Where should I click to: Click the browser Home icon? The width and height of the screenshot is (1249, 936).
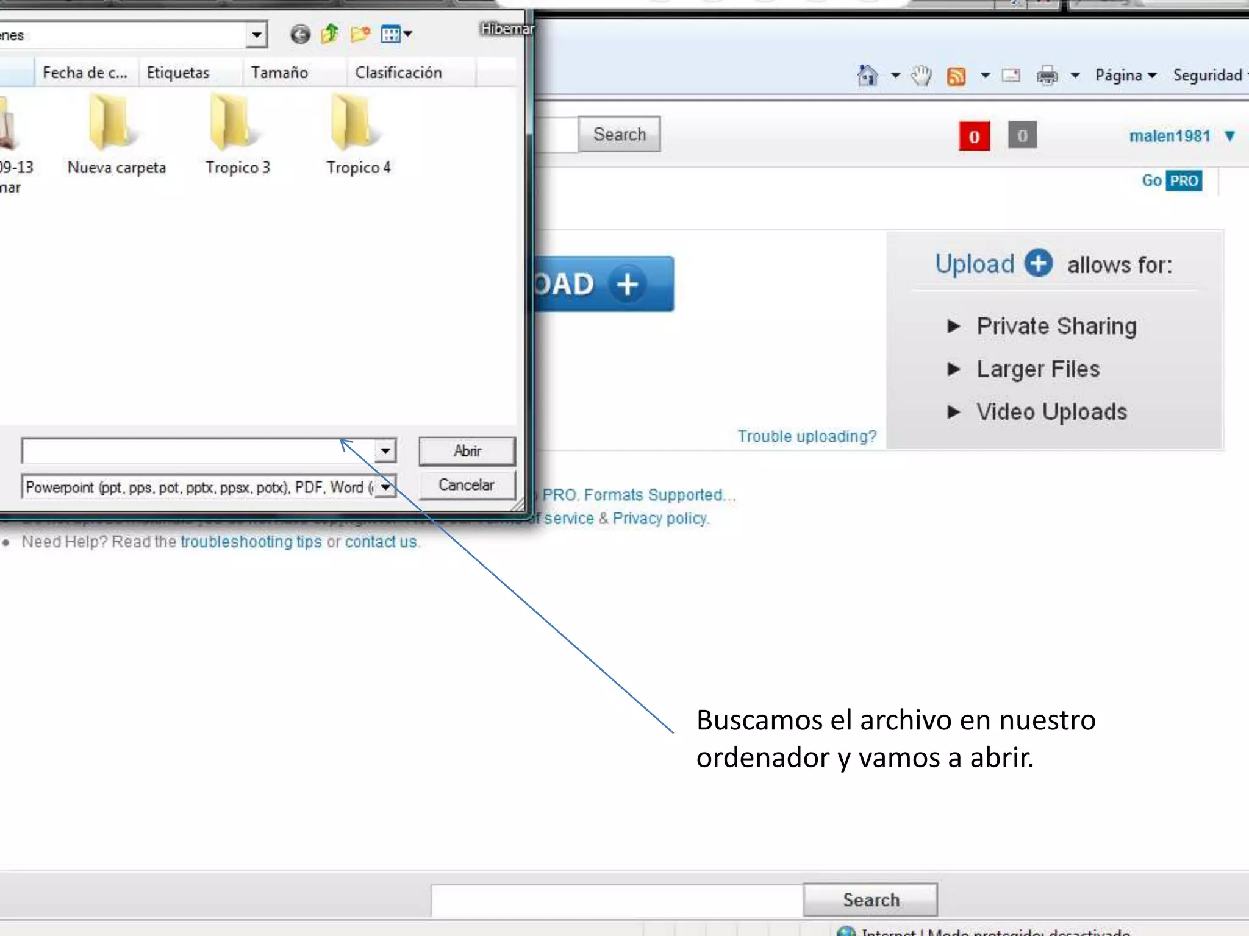(x=867, y=76)
